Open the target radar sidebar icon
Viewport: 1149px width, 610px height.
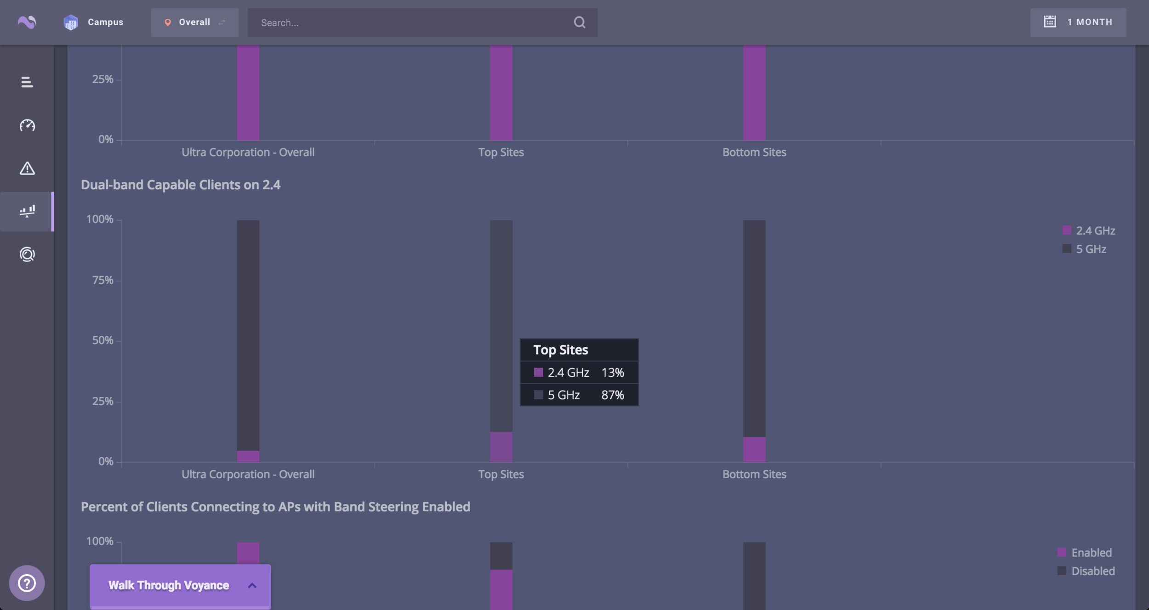coord(27,254)
